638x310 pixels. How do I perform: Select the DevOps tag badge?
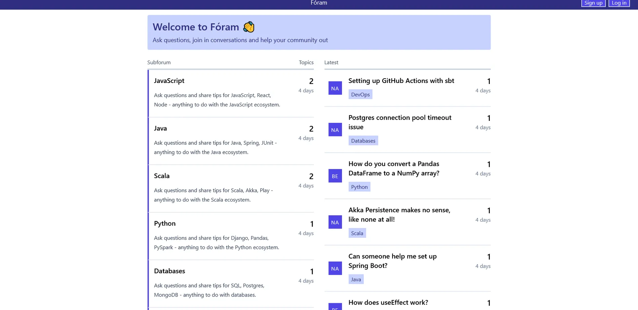[x=360, y=94]
